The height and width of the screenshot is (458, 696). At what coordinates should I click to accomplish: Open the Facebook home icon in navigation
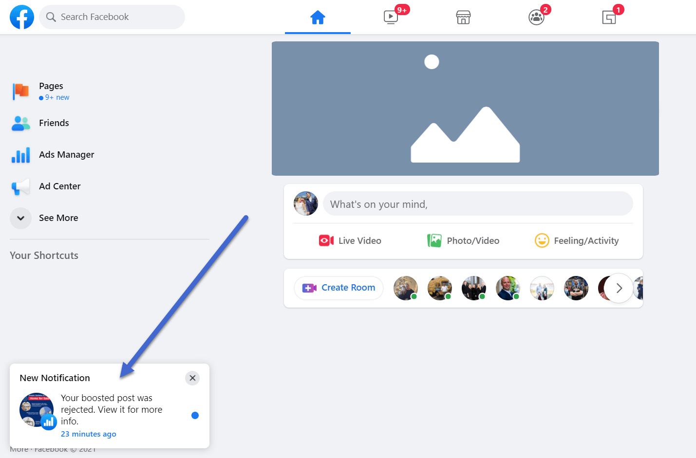318,17
